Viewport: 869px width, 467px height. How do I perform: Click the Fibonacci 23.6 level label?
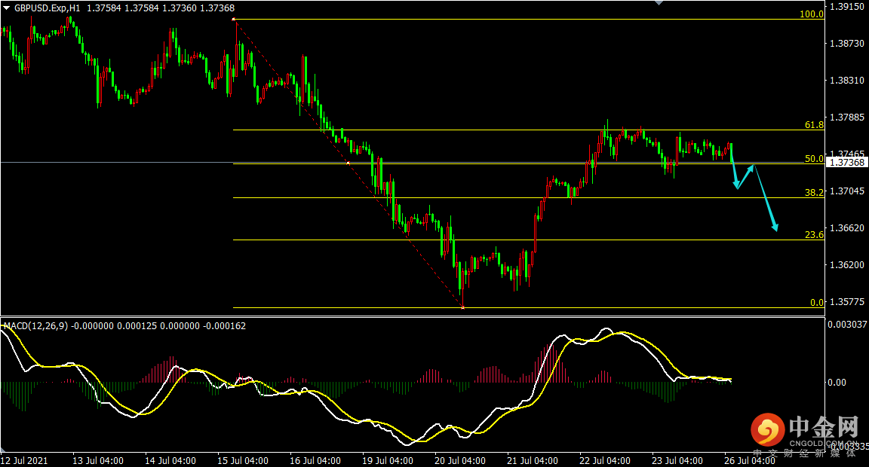point(814,234)
